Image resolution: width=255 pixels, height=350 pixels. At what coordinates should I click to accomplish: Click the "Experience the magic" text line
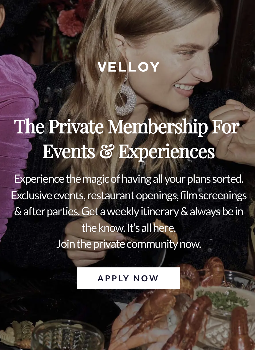pos(129,179)
